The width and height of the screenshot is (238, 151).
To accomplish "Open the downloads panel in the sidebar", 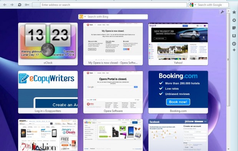I will pyautogui.click(x=234, y=36).
